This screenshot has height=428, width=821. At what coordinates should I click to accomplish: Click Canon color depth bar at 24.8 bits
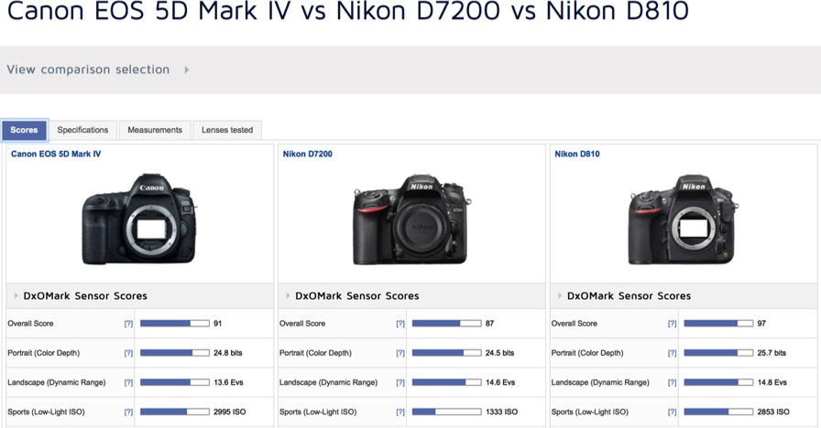coord(175,353)
